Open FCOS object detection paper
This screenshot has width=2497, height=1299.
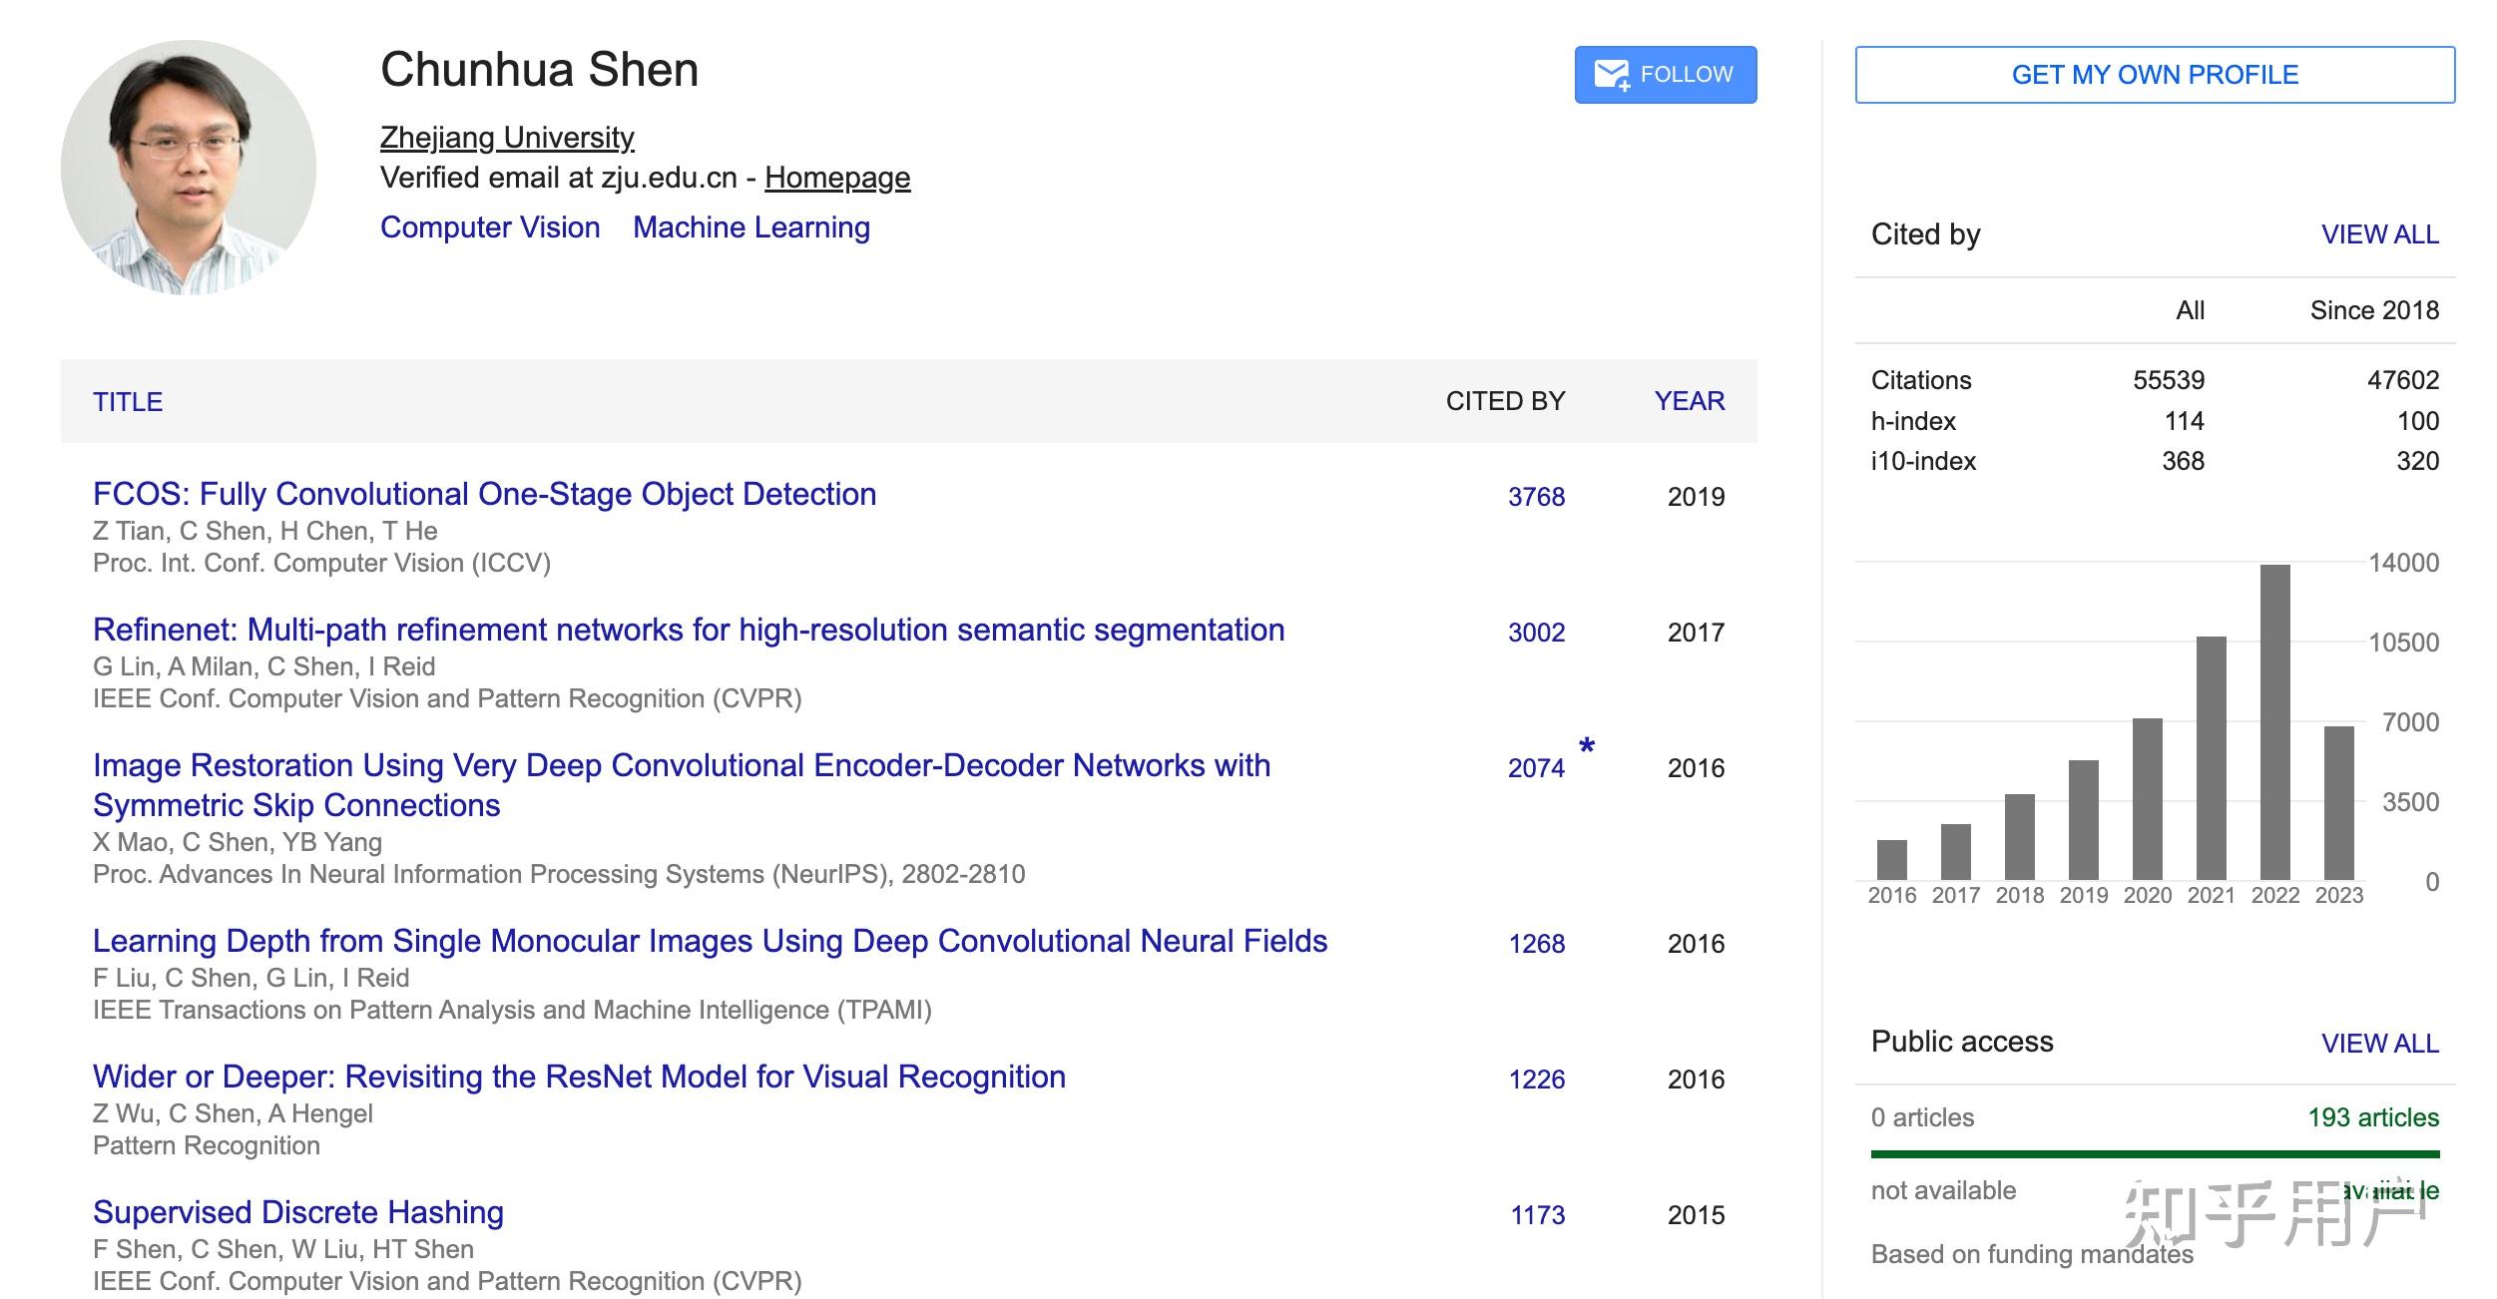pos(484,494)
